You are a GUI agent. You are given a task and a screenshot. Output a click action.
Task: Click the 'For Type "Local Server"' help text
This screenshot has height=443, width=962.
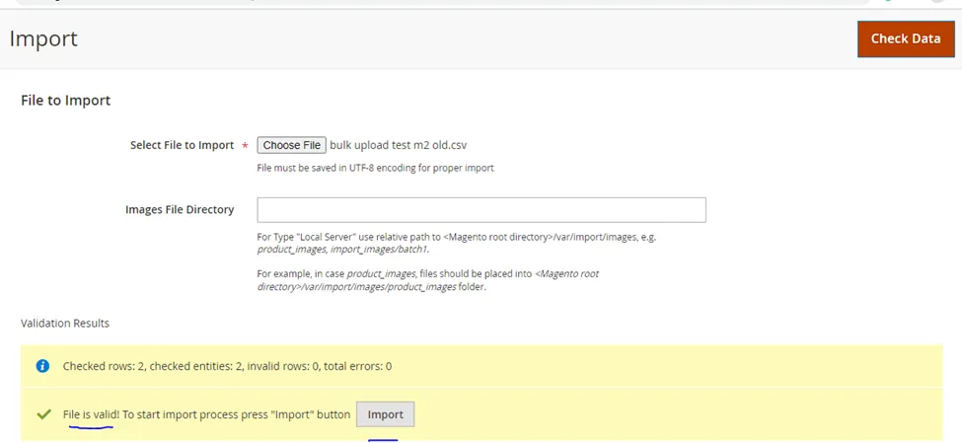(x=457, y=243)
